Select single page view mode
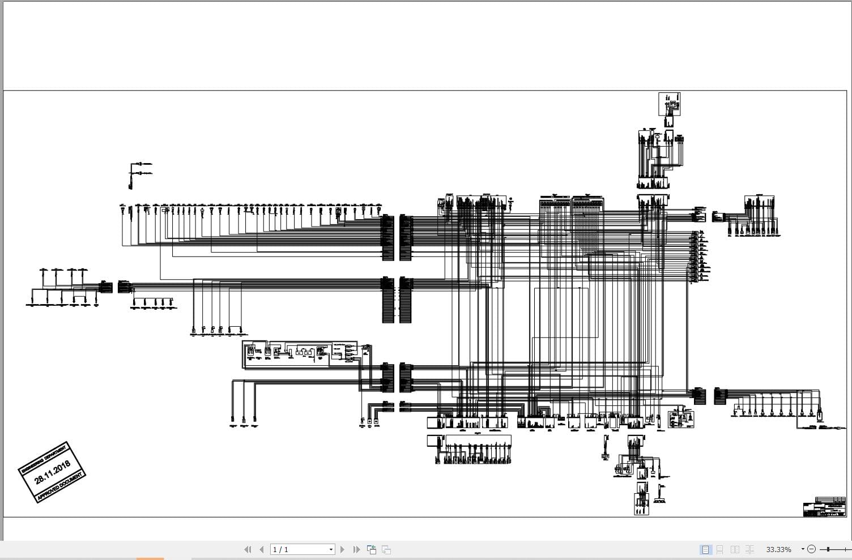 point(705,549)
